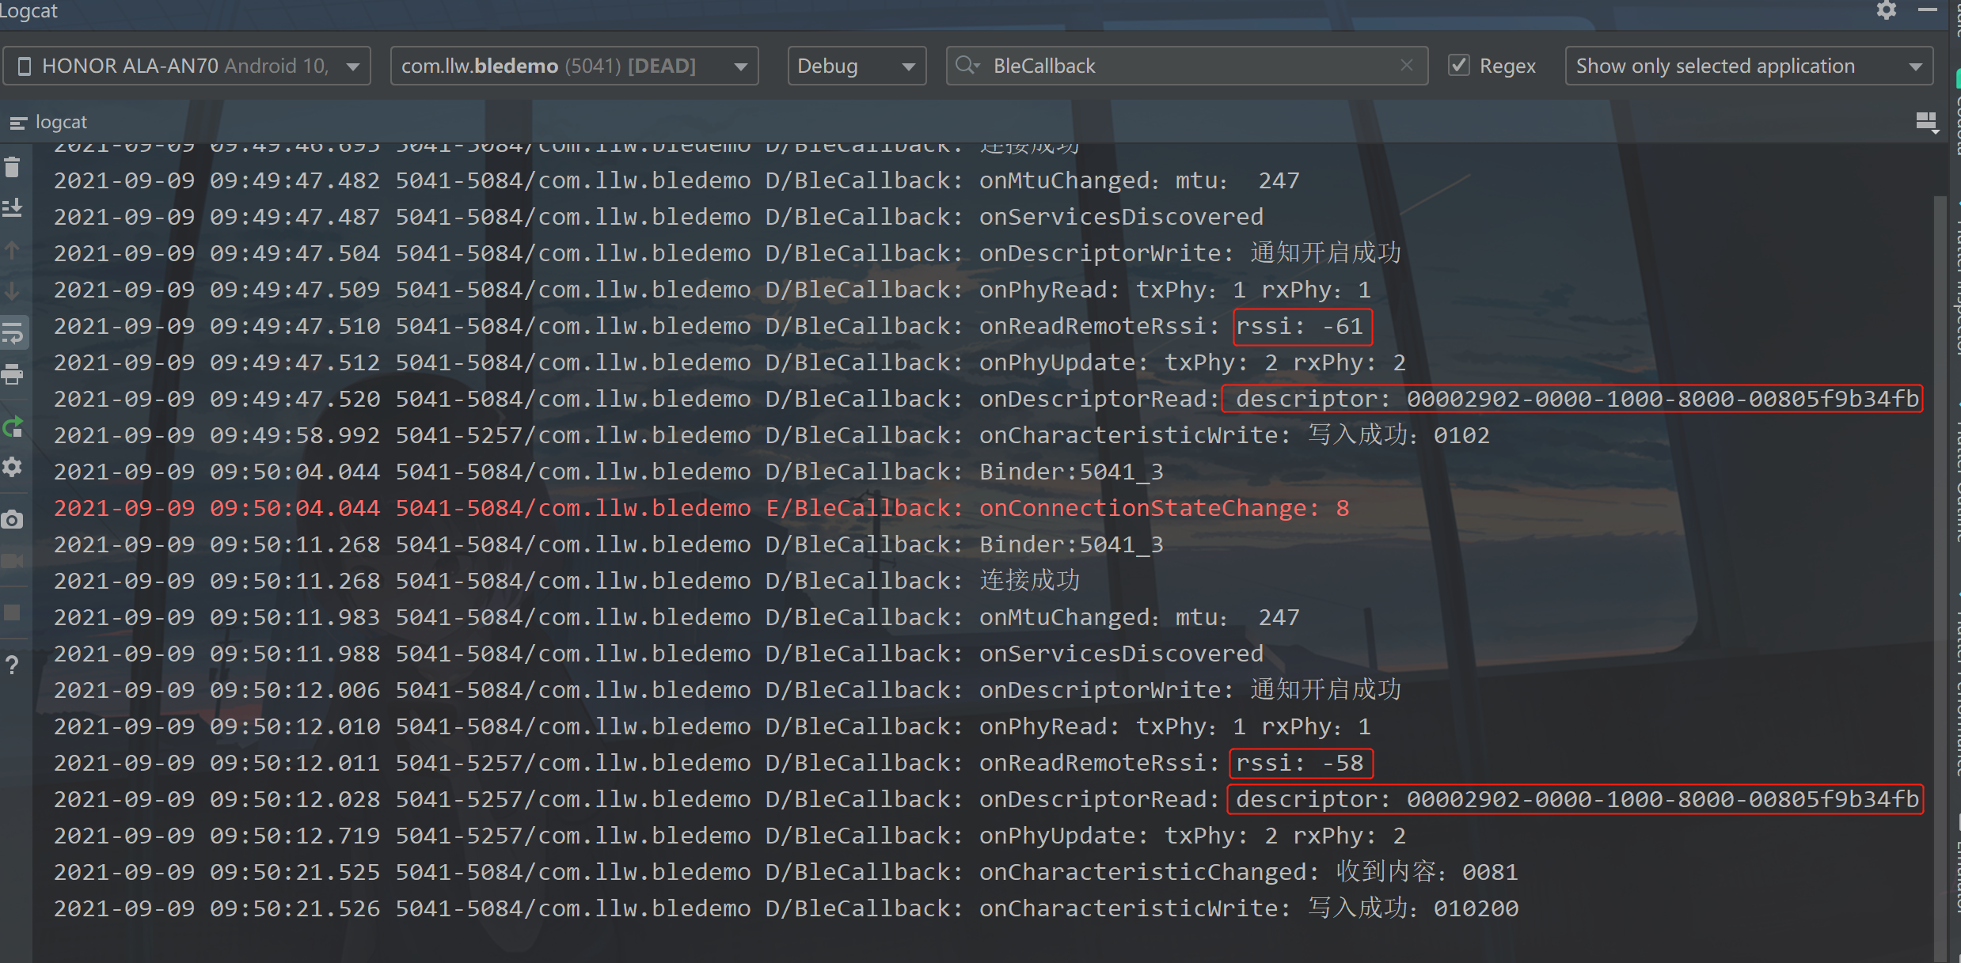This screenshot has height=963, width=1961.
Task: Open the header layout editor icon
Action: point(1925,122)
